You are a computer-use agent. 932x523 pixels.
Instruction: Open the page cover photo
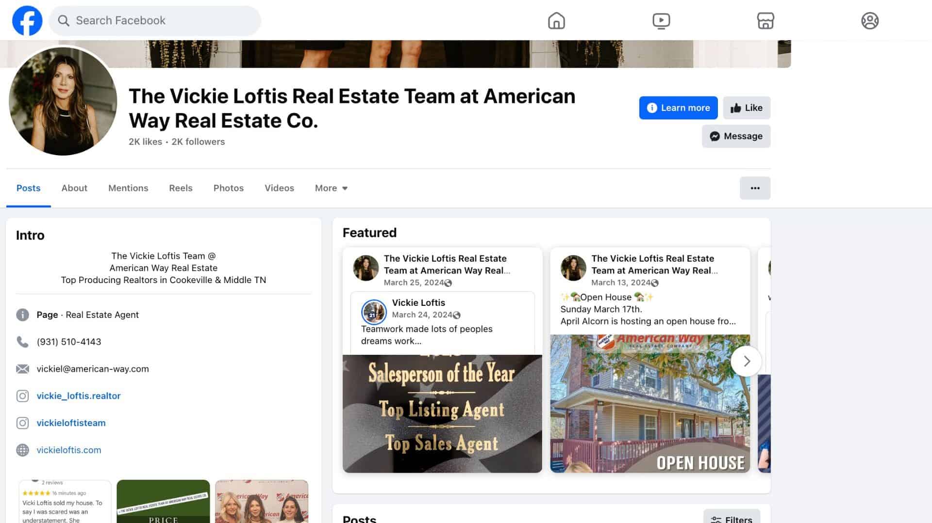point(395,54)
